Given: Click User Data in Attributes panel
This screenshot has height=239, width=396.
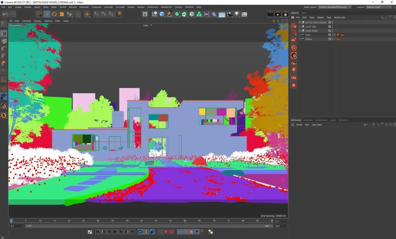Looking at the screenshot, I should click(316, 125).
